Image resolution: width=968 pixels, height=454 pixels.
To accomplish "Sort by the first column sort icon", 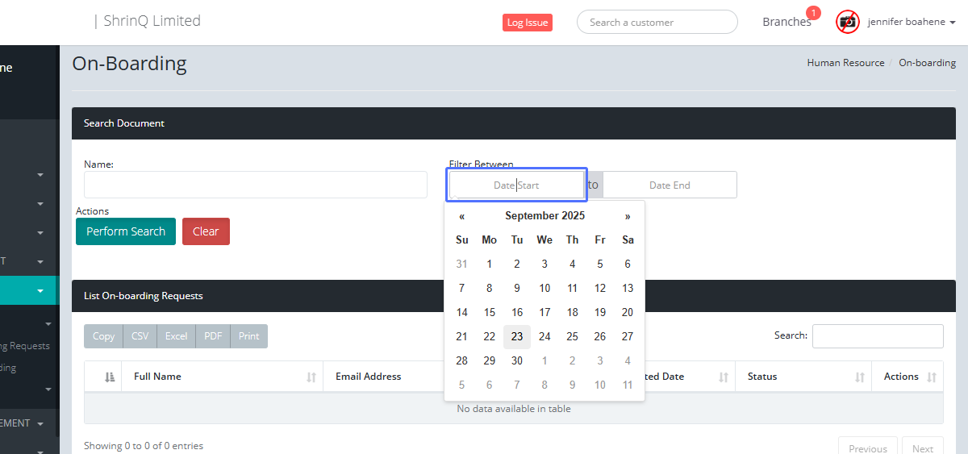I will click(110, 377).
